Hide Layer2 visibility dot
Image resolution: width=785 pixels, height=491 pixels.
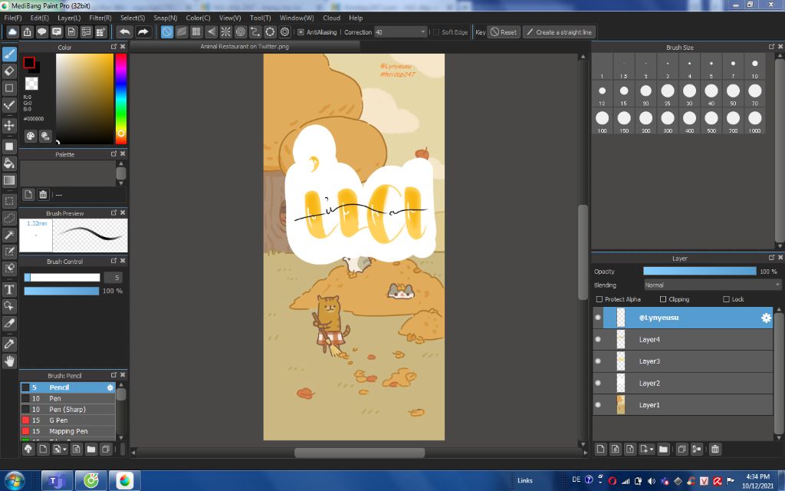[x=598, y=383]
